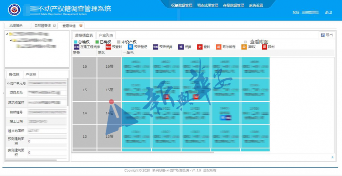
Task: Close the 查看详情 tab
Action: coord(81,26)
